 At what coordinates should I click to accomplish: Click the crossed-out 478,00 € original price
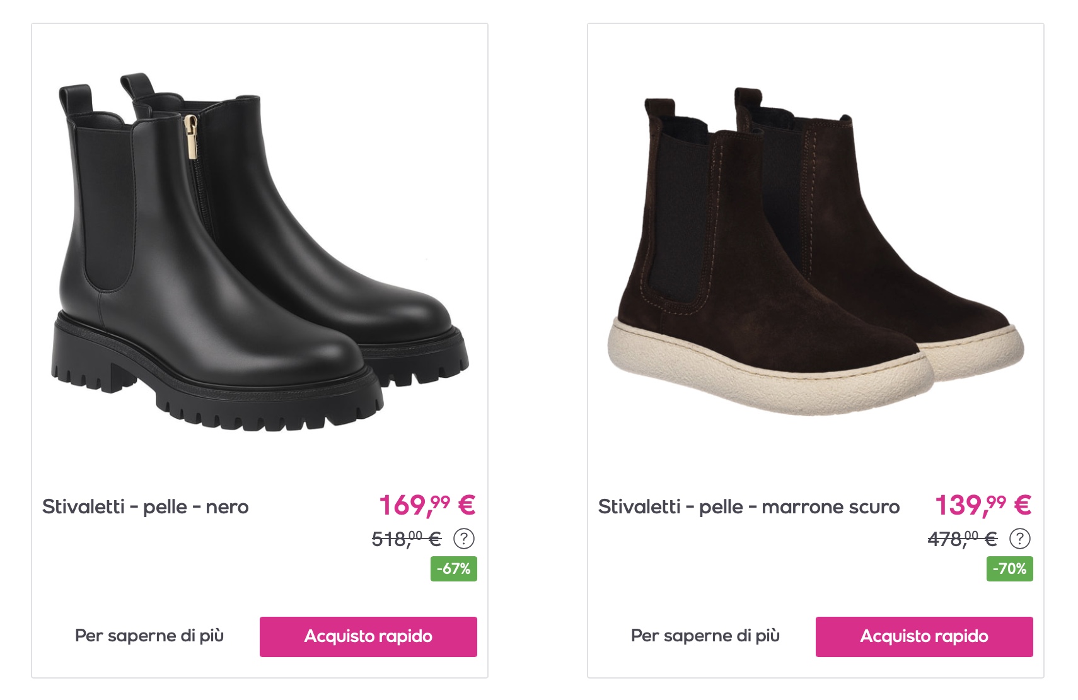point(962,539)
